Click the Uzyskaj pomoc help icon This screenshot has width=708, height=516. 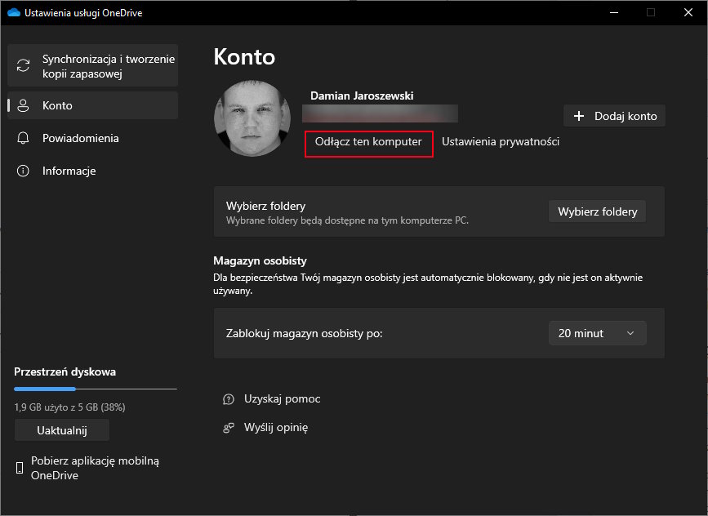[229, 399]
